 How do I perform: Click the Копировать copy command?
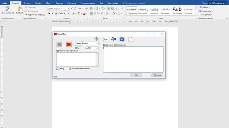pos(31,11)
